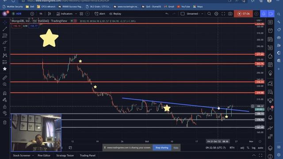Click the 236.24 price level label

(x=260, y=82)
